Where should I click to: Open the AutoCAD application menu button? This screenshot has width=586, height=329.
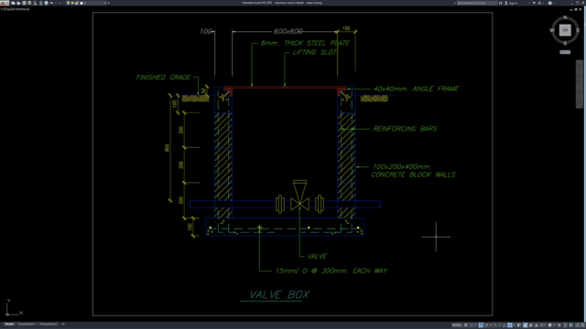tap(4, 3)
